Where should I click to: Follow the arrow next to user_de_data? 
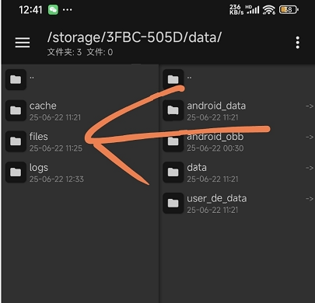point(310,199)
